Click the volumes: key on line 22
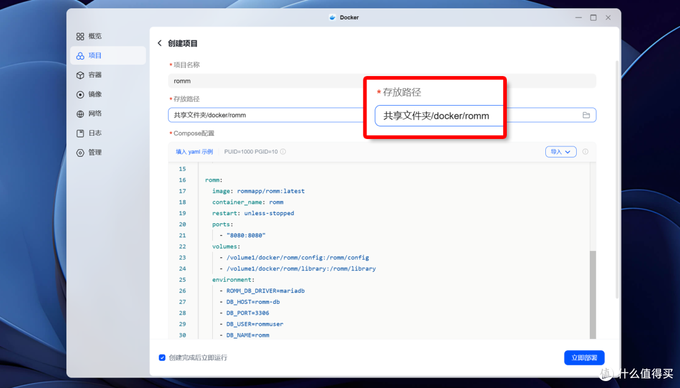Screen dimensions: 680x388 [x=226, y=247]
